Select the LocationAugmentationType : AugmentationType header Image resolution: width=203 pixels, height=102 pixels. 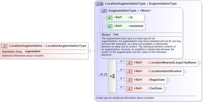(x=141, y=3)
